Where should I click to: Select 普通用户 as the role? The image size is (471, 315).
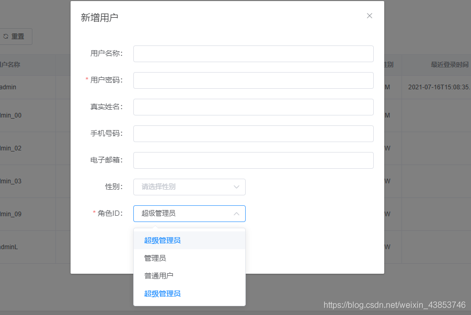coord(159,275)
